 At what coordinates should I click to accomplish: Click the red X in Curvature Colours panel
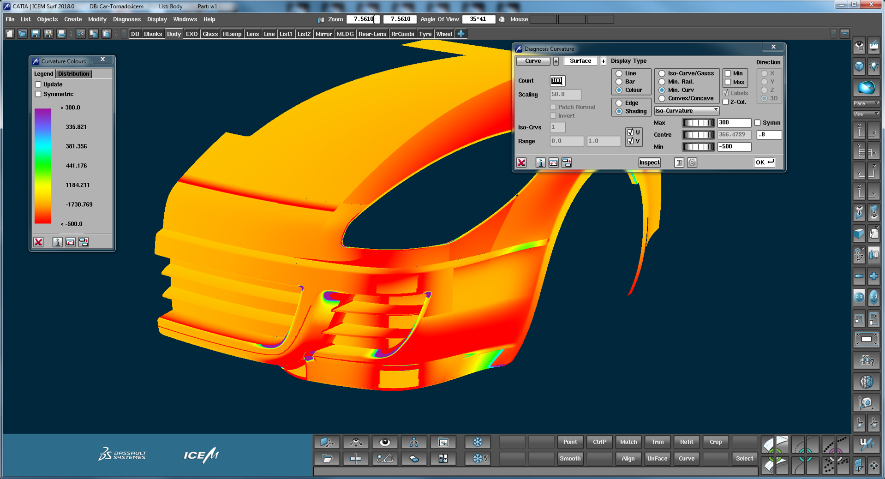[x=39, y=242]
